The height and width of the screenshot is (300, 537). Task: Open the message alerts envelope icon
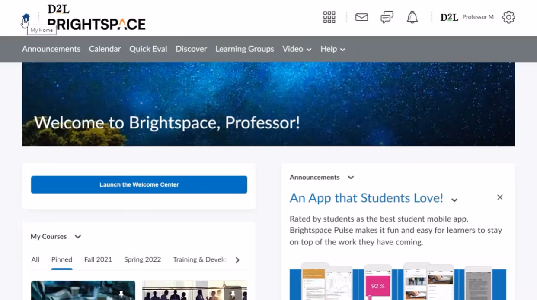pyautogui.click(x=361, y=17)
